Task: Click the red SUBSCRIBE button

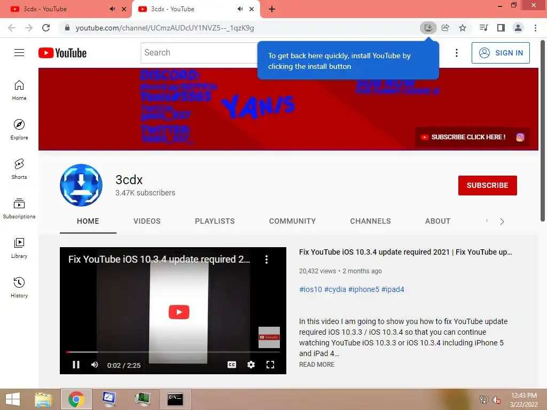Action: pyautogui.click(x=487, y=185)
